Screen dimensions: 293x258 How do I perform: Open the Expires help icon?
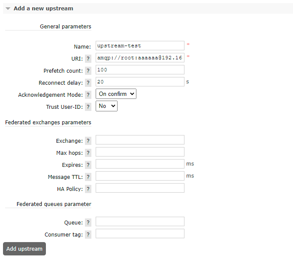88,165
